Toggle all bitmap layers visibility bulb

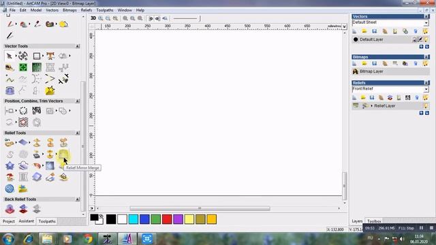click(425, 63)
